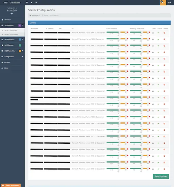
Task: Expand the MIST.Remote sidebar menu
Action: point(12,45)
